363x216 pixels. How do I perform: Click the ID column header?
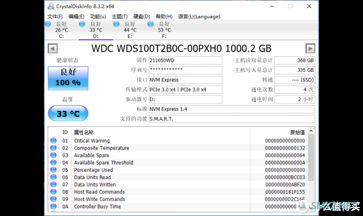coord(65,132)
